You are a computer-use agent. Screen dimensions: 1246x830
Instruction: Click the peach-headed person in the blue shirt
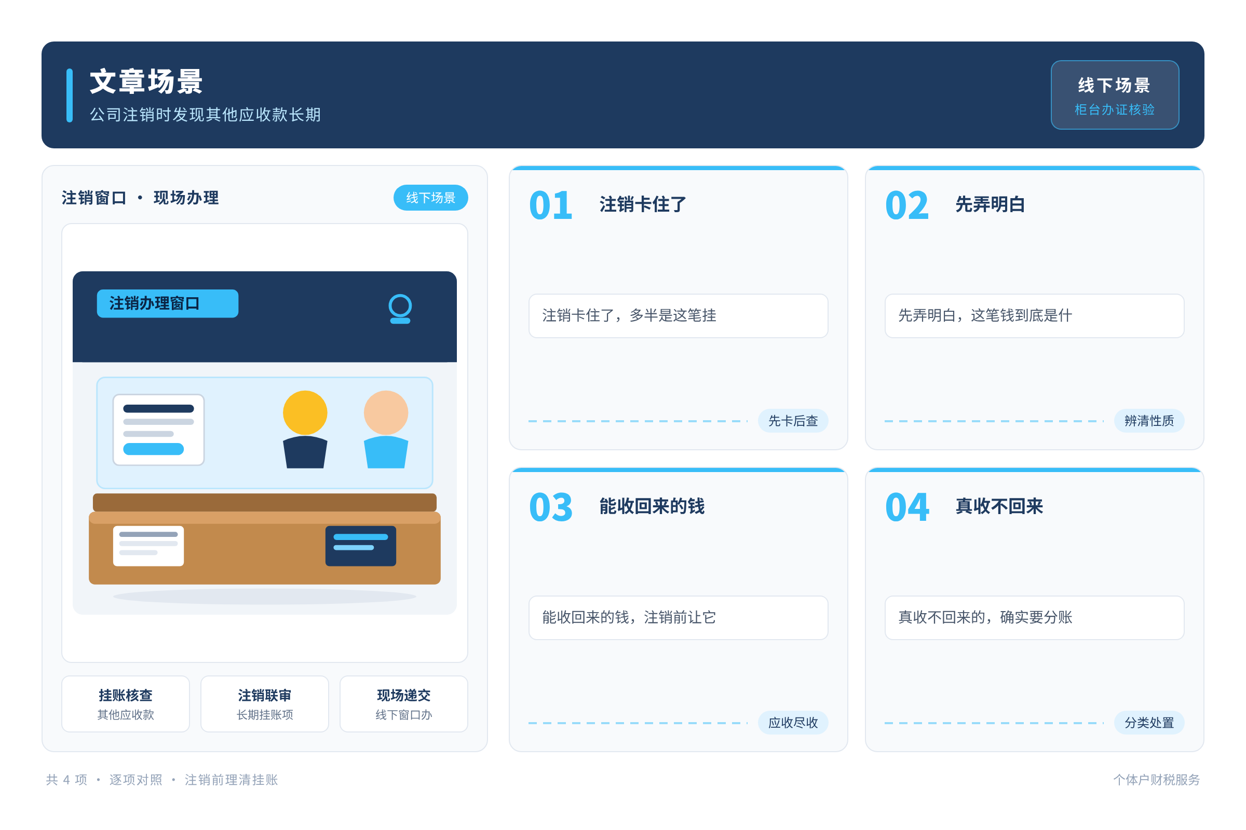pyautogui.click(x=386, y=430)
